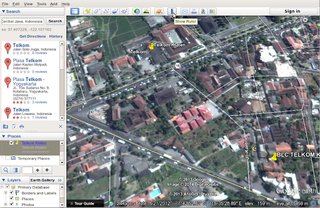The image size is (320, 208).
Task: Click the compass North indicator
Action: pos(305,20)
